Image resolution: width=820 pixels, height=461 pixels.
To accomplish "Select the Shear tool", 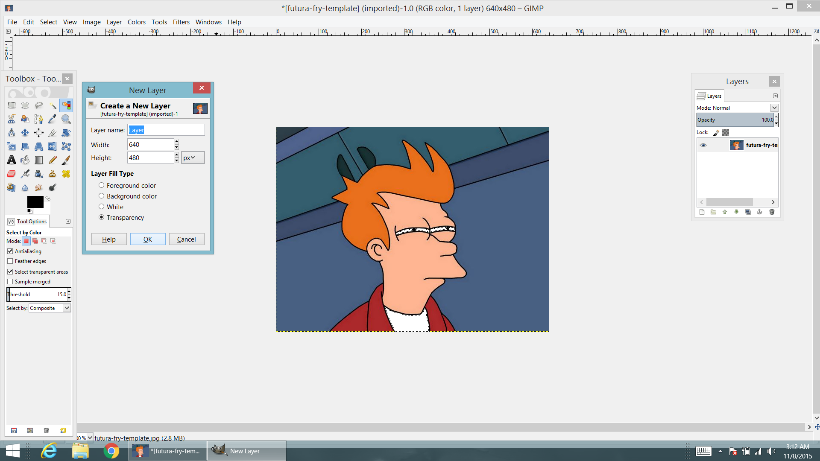I will click(25, 146).
